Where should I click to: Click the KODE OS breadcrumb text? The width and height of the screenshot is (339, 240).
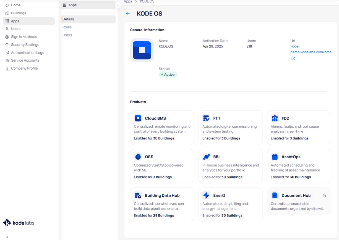[x=147, y=2]
